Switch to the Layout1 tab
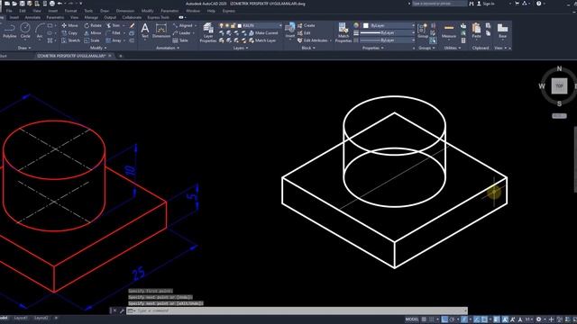 tap(21, 318)
